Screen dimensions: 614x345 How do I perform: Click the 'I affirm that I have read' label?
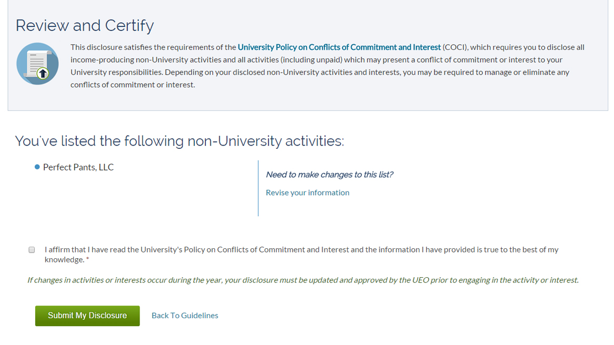point(301,255)
